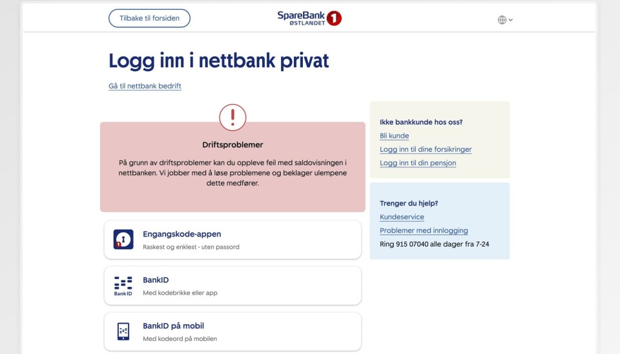
Task: Click the red exclamation warning icon
Action: pos(232,118)
